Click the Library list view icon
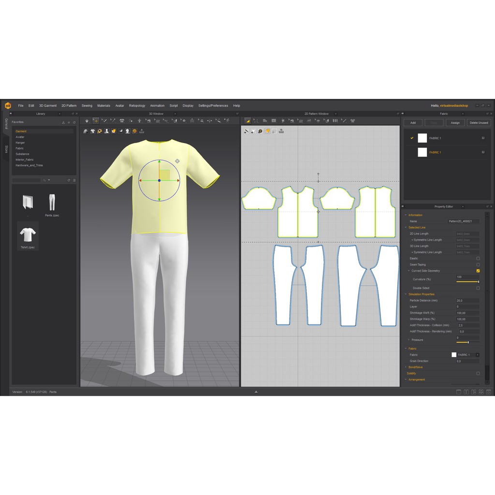 [74, 180]
